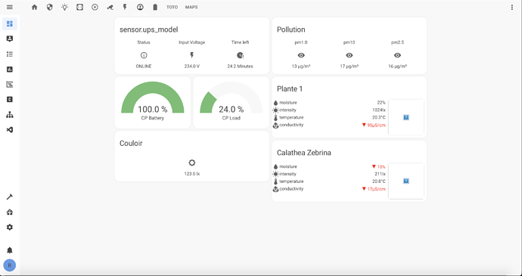Open the three-dot overflow menu
522x276 pixels.
click(512, 8)
